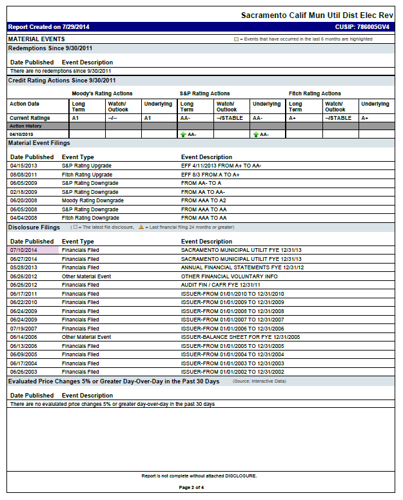The image size is (403, 500).
Task: Click the Credit Rating Actions Since 9/30/2011 header
Action: pos(62,81)
